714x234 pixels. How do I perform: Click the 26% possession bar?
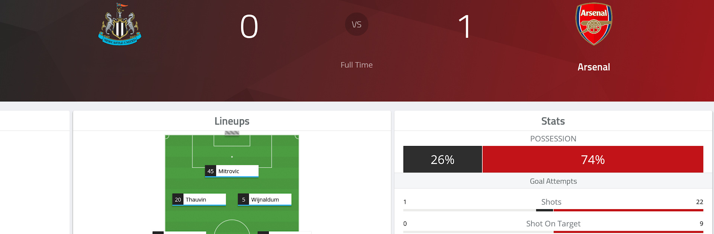(x=443, y=159)
